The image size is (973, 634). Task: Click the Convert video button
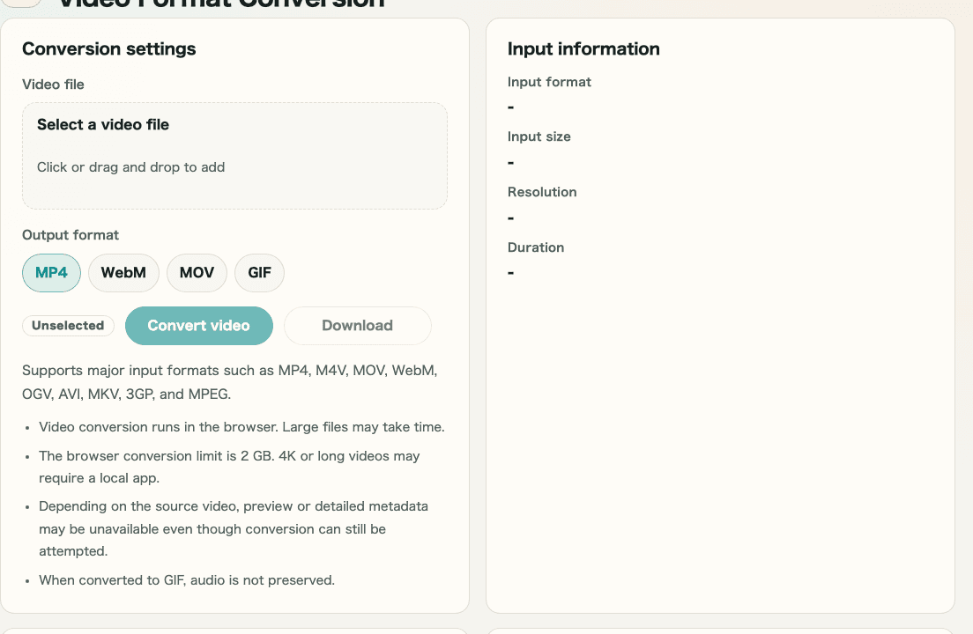(x=199, y=326)
